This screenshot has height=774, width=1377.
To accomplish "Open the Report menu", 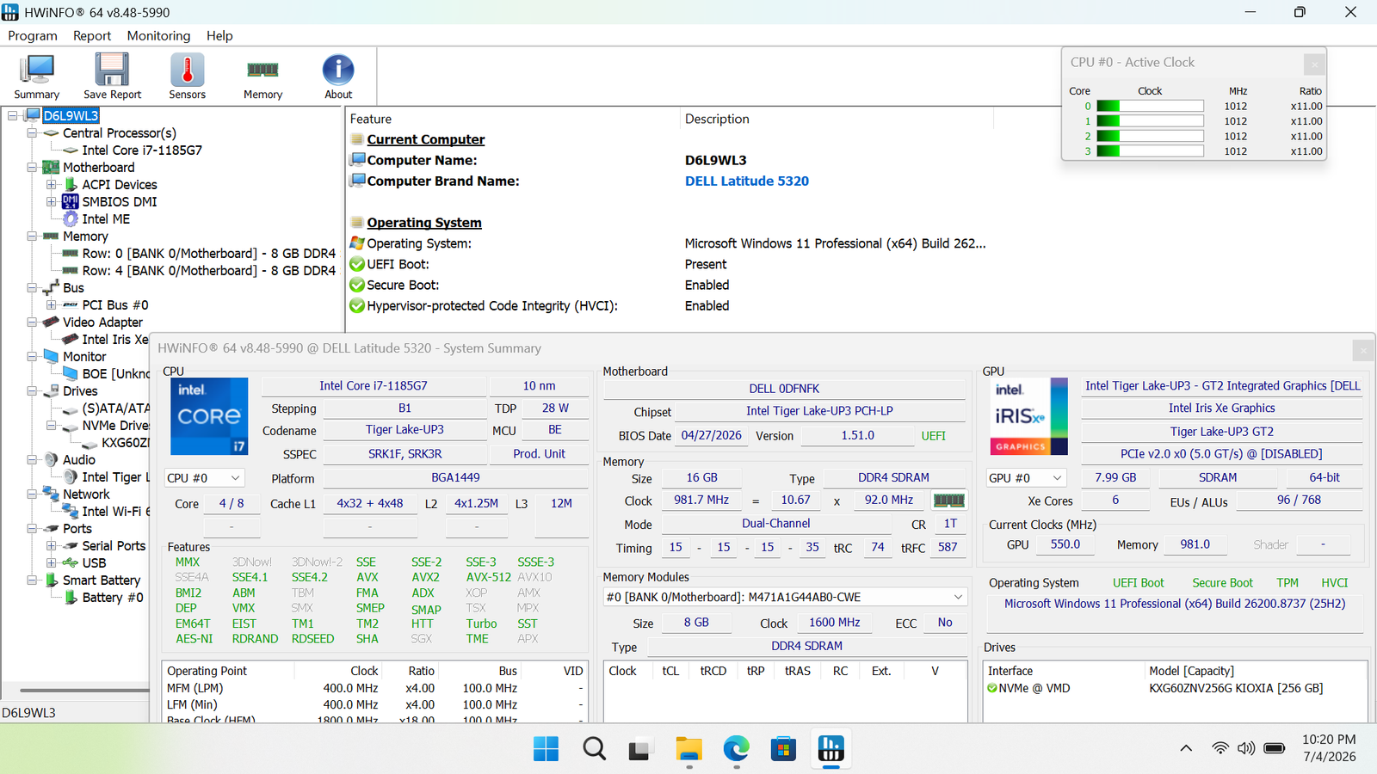I will (x=92, y=36).
